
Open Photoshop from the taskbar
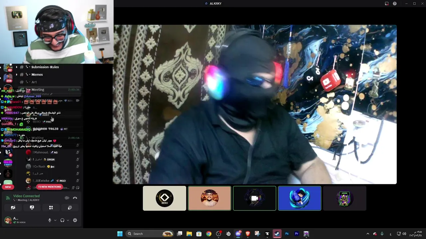click(x=287, y=234)
